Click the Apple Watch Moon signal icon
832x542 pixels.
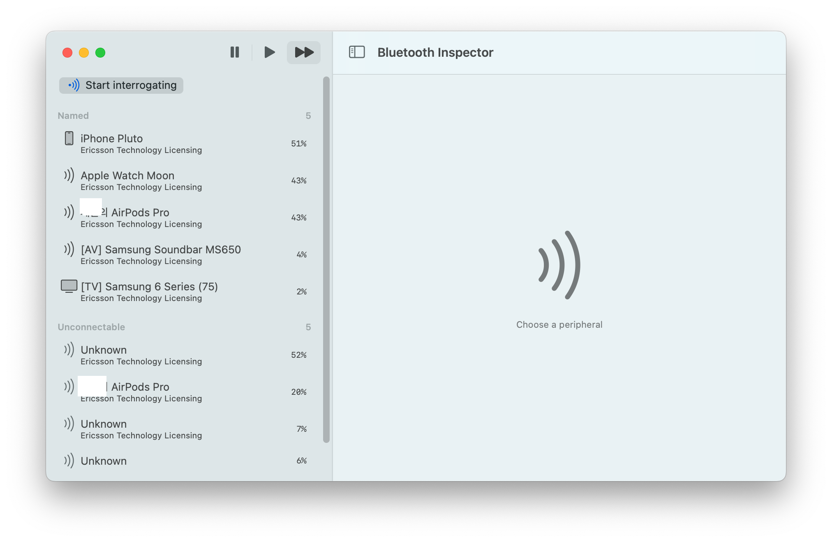click(x=69, y=176)
